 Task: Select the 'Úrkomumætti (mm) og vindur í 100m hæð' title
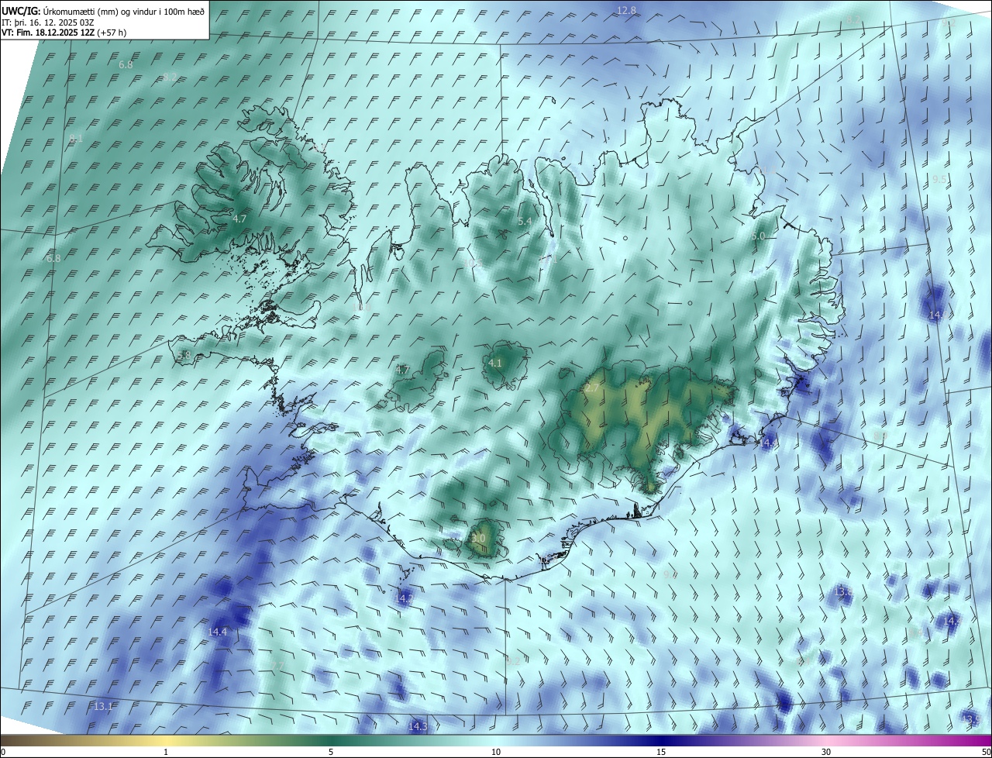pos(124,12)
